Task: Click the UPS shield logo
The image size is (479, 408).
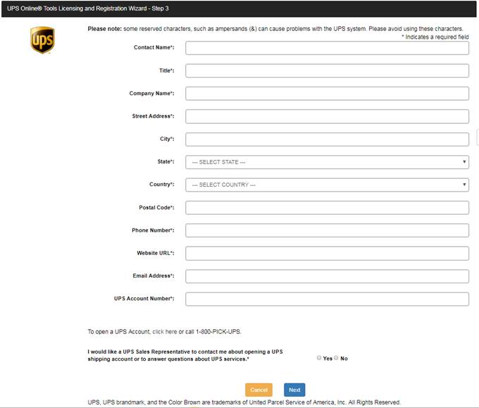Action: (x=42, y=40)
